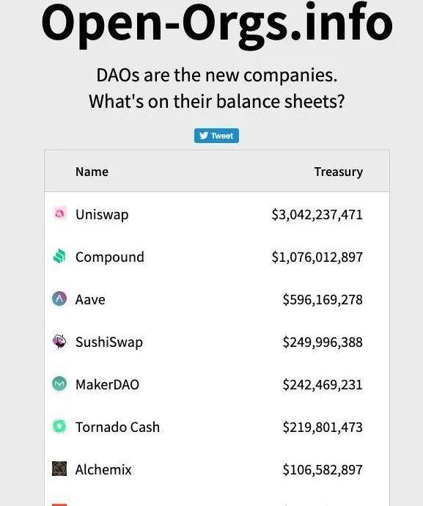Sort by the Treasury column header

coord(339,172)
